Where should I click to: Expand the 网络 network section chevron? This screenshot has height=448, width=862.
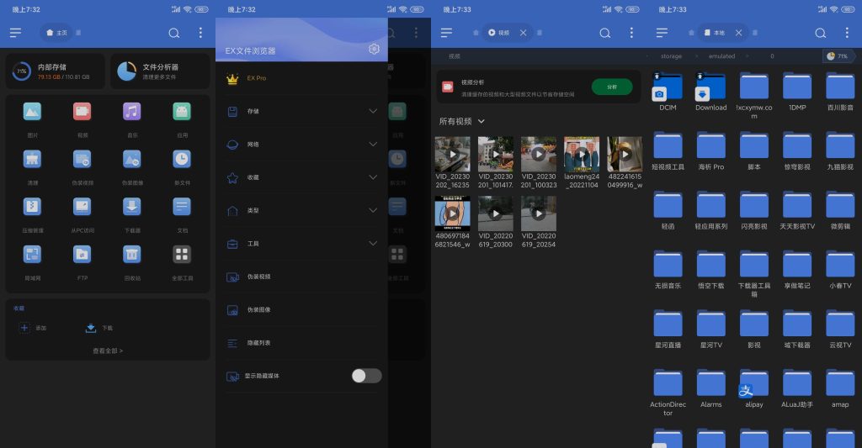coord(373,145)
